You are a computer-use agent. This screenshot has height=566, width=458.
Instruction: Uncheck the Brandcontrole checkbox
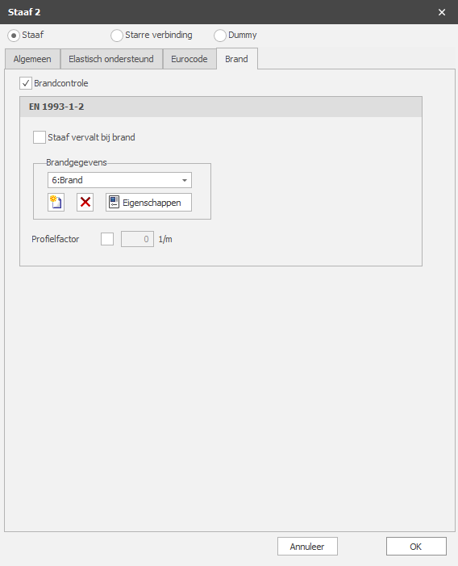coord(26,83)
